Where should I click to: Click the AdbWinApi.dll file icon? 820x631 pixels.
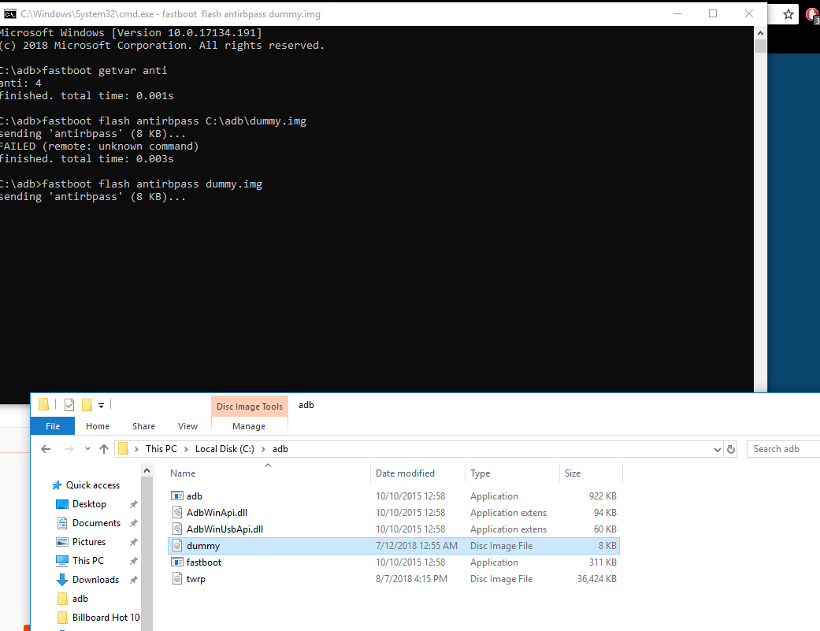(x=177, y=513)
